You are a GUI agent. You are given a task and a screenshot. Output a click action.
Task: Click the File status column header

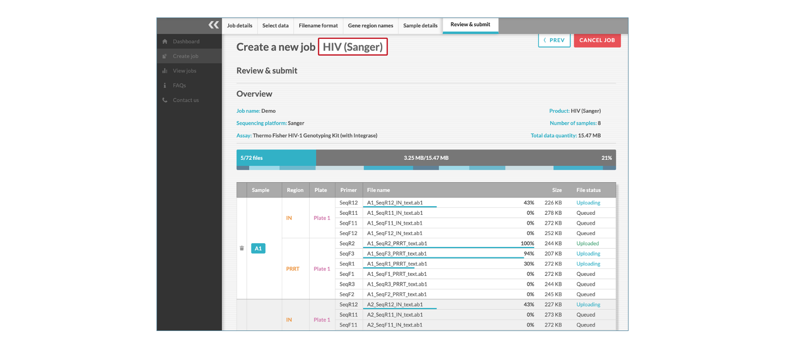(x=588, y=190)
